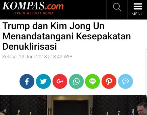The height and width of the screenshot is (115, 147).
Task: Tap the article photo below share icons
Action: click(x=73, y=105)
